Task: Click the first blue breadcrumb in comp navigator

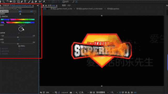Action: coord(45,9)
